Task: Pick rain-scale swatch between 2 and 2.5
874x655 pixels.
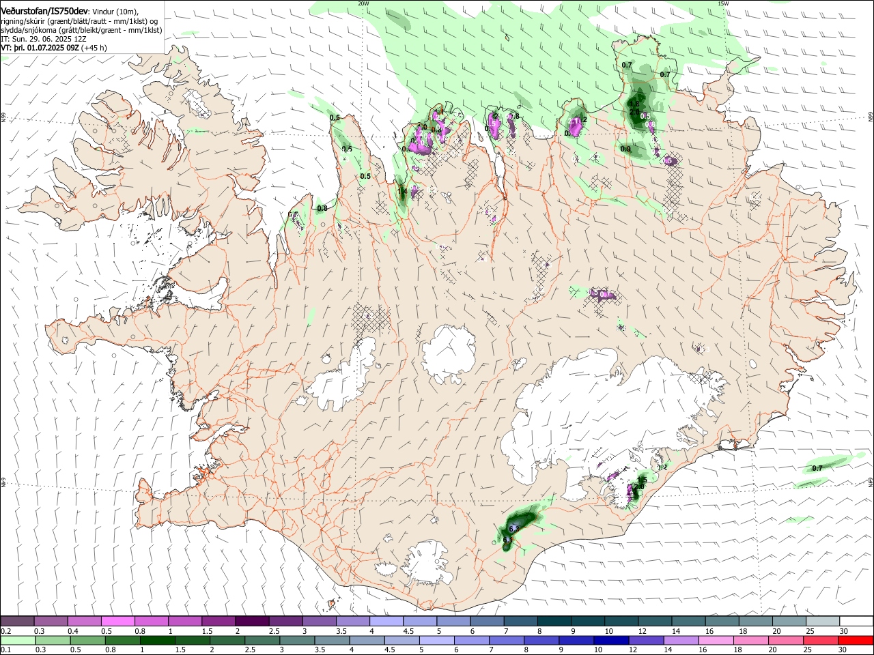Action: click(227, 641)
